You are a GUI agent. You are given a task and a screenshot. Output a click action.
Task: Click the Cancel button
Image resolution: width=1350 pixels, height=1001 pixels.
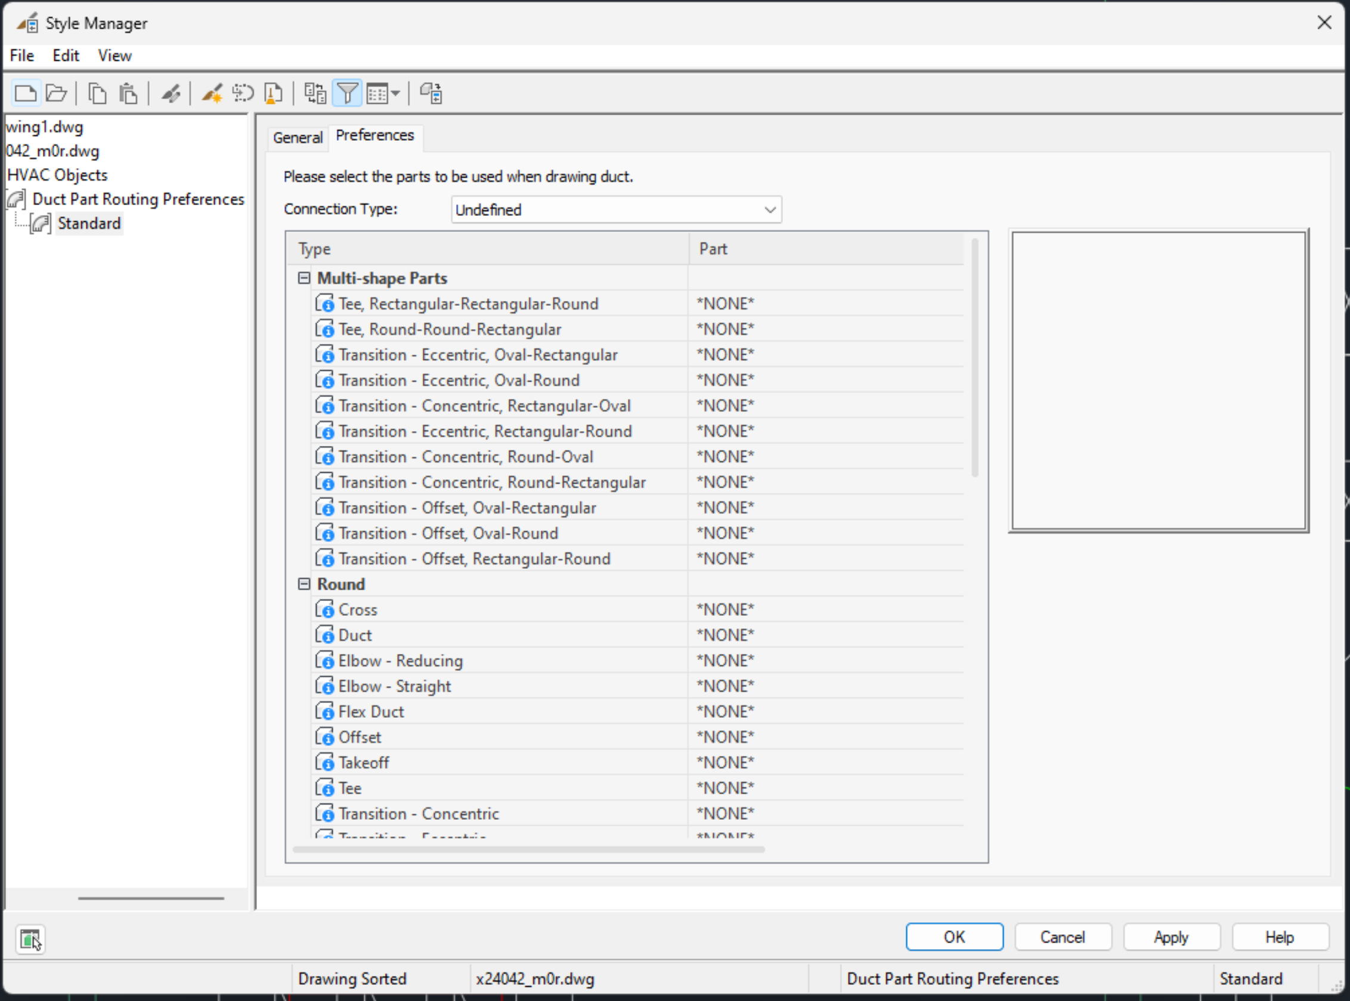1062,937
